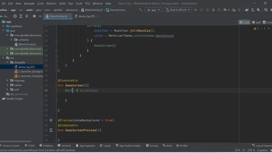272x153 pixels.
Task: Select demo_bg.JPG in project tree
Action: point(22,67)
